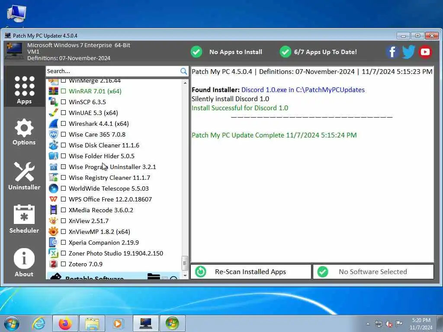
Task: Click the YouTube icon in header
Action: pyautogui.click(x=425, y=52)
